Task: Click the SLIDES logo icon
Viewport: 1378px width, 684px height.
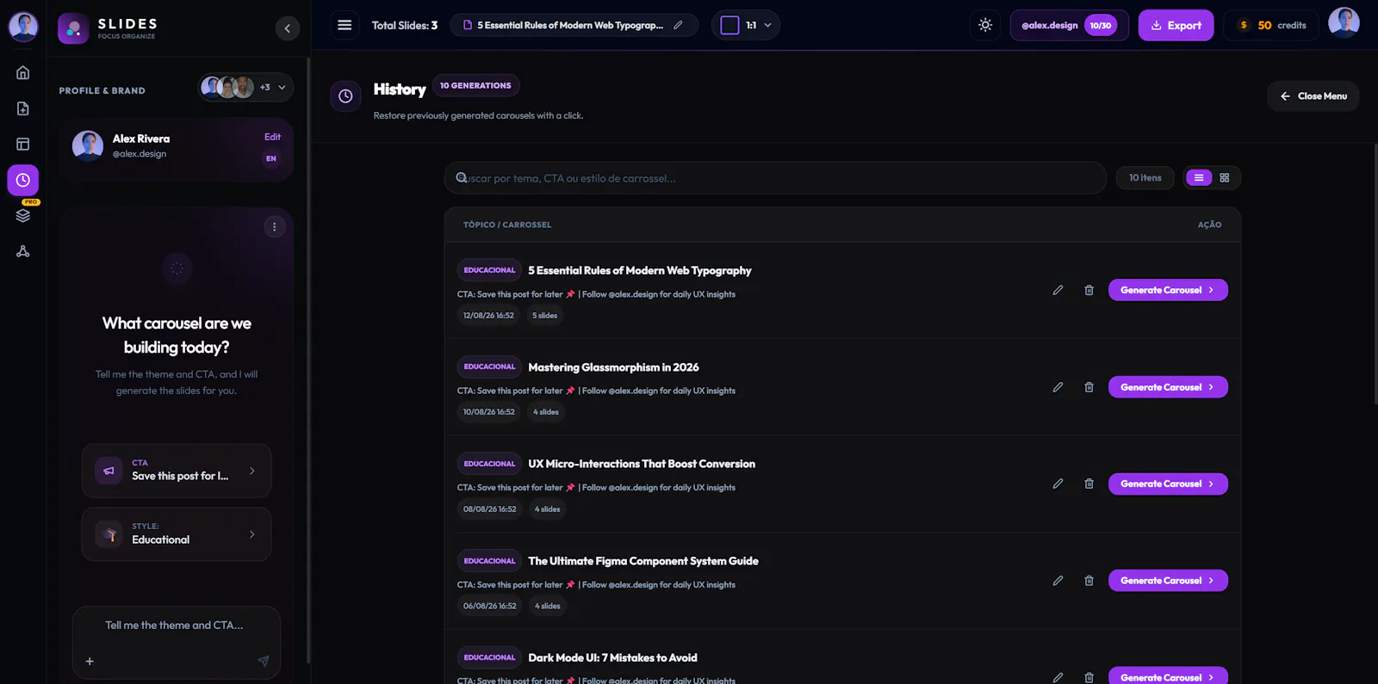Action: (x=73, y=28)
